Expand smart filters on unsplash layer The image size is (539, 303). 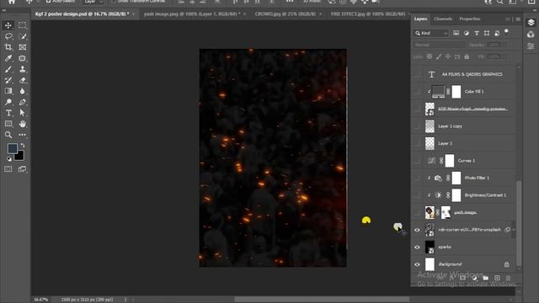514,230
